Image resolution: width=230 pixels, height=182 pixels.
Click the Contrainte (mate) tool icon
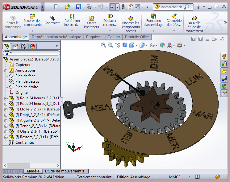[52, 18]
